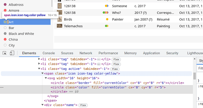Open the Network tab
Screen dimensions: 203x108
point(86,53)
